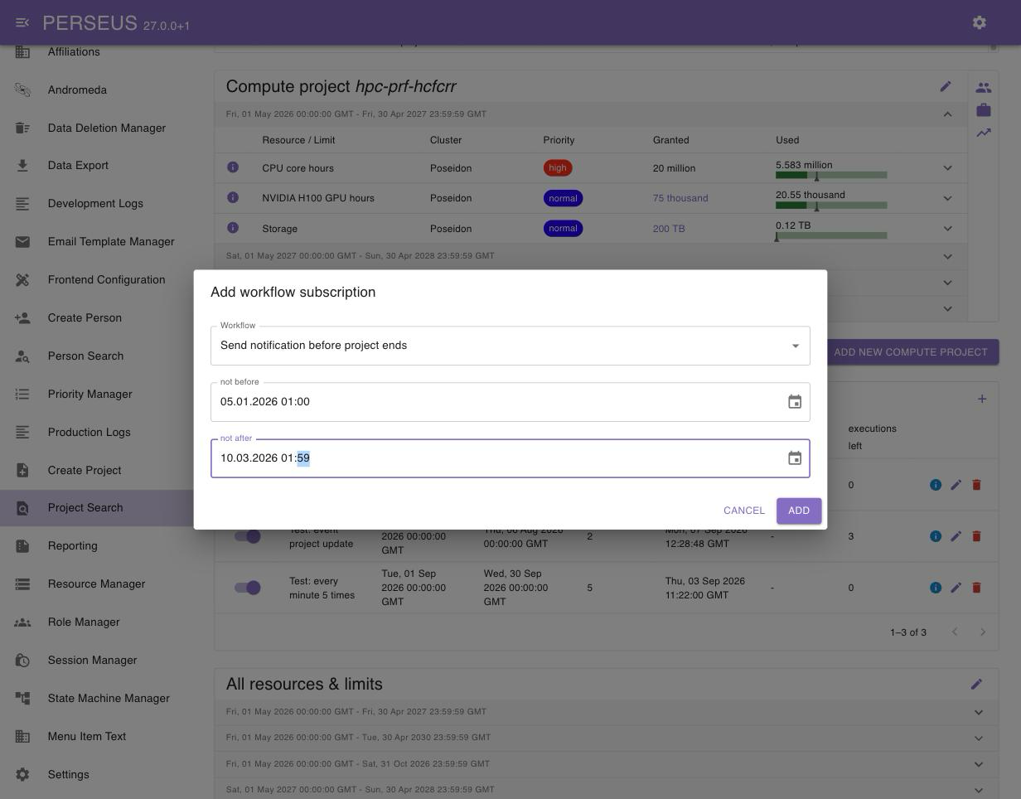Toggle 'Test: every minute 5 times' switch
1021x799 pixels.
247,588
